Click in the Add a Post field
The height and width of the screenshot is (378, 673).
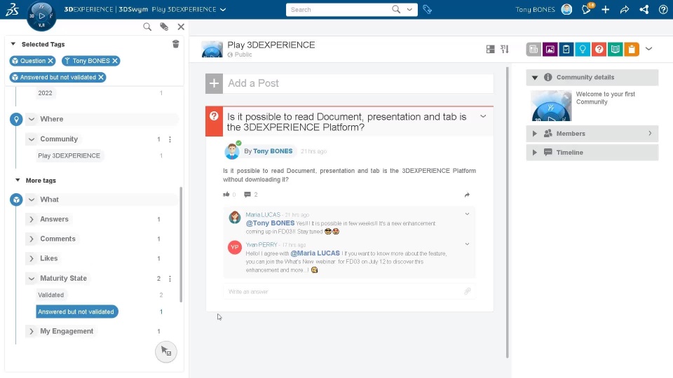tap(358, 83)
